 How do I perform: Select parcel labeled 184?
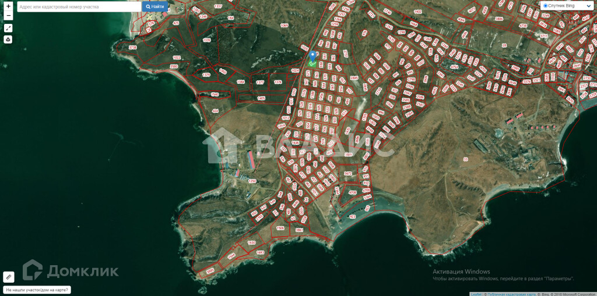point(231,18)
